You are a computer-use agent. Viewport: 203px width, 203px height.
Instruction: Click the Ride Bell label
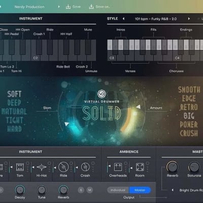pos(63,66)
